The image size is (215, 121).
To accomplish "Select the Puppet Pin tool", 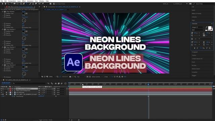I will tap(43, 4).
